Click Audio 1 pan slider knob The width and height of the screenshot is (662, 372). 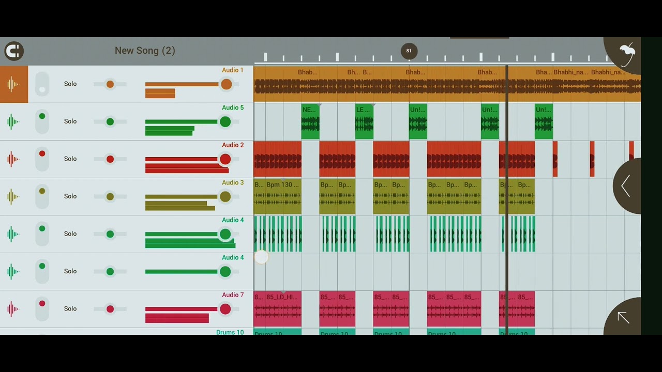110,84
